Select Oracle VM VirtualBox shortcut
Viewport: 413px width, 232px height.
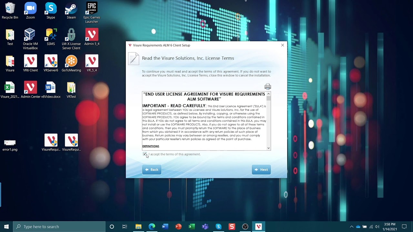[x=30, y=39]
